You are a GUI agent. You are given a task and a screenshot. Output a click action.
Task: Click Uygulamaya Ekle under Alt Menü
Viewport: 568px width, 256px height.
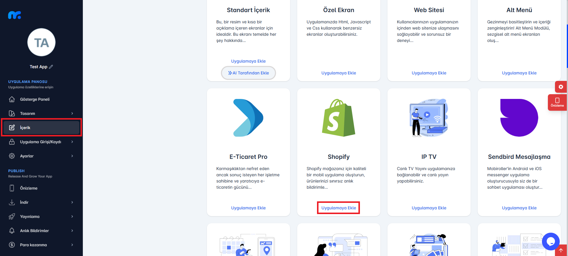tap(519, 73)
